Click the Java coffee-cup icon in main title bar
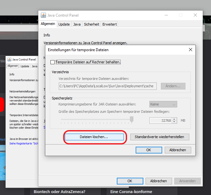This screenshot has height=195, width=211. pyautogui.click(x=43, y=15)
